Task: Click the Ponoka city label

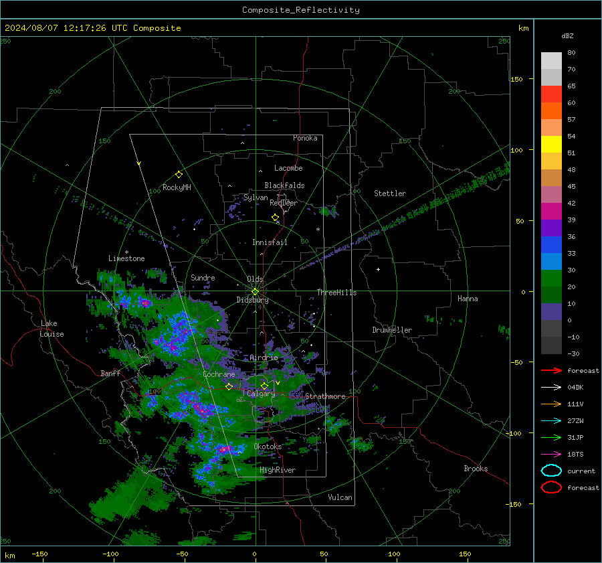Action: point(305,138)
